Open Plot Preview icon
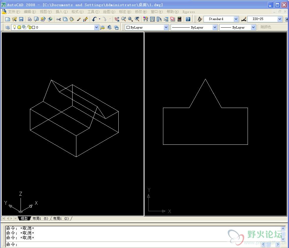The width and height of the screenshot is (289, 248). pos(36,19)
